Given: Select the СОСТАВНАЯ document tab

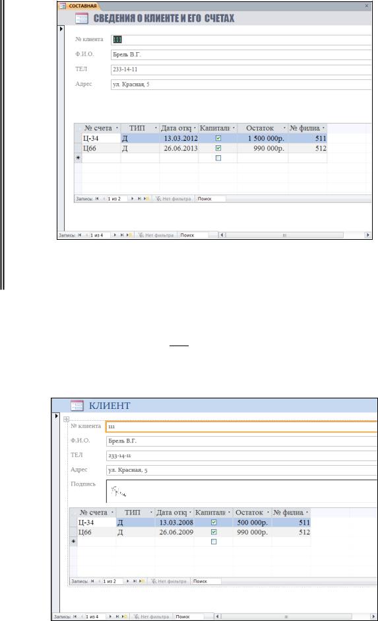Looking at the screenshot, I should 79,6.
